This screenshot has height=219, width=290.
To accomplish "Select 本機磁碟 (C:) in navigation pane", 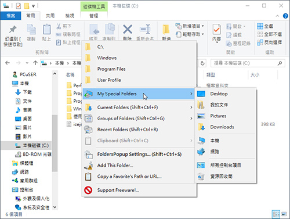I will (27, 145).
